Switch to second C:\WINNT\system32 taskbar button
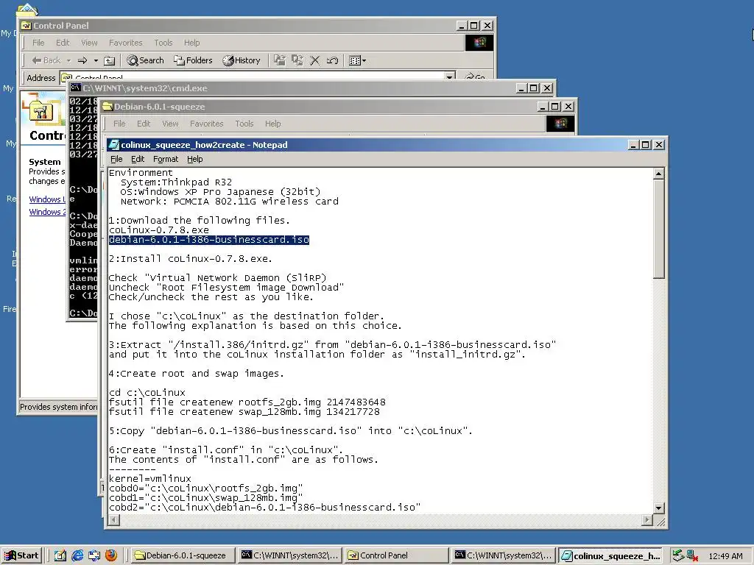The width and height of the screenshot is (754, 565). coord(504,555)
